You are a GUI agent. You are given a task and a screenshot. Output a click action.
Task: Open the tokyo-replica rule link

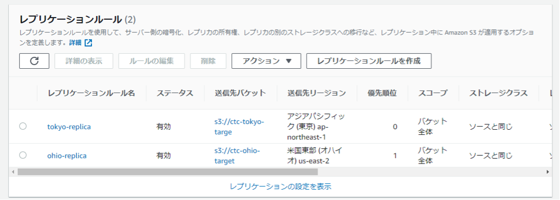69,127
